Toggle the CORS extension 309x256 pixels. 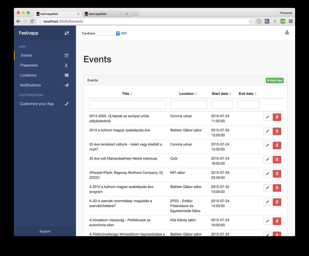[x=283, y=21]
